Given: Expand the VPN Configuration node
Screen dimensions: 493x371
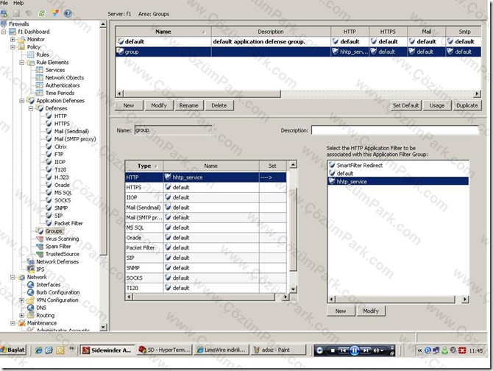Looking at the screenshot, I should pyautogui.click(x=21, y=300).
